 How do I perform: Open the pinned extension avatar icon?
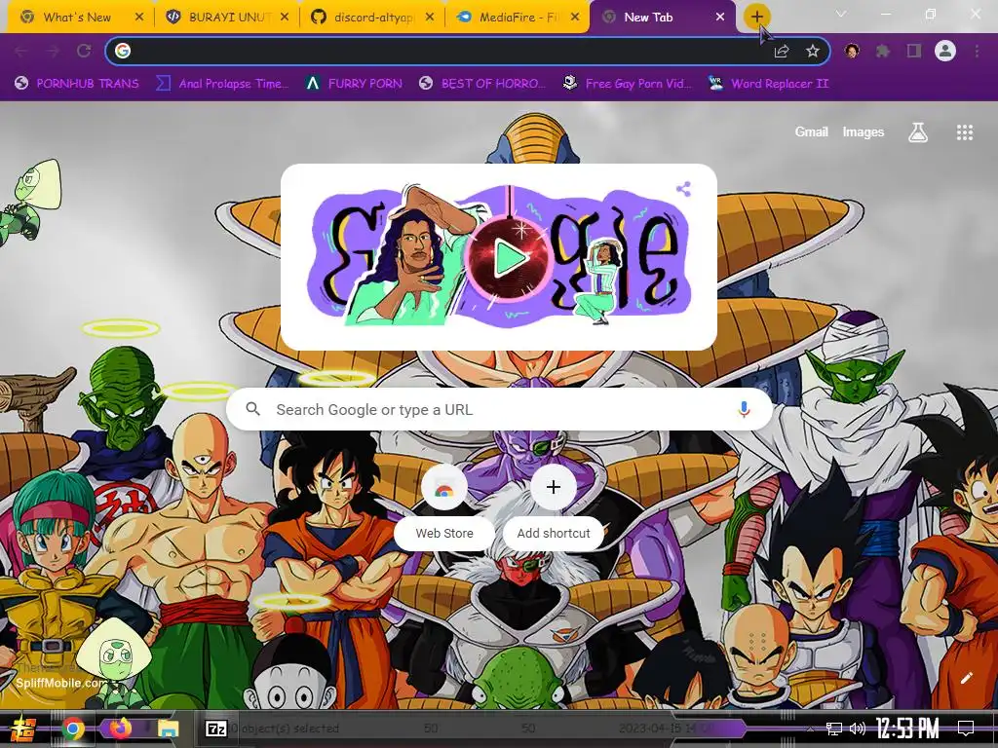tap(852, 51)
